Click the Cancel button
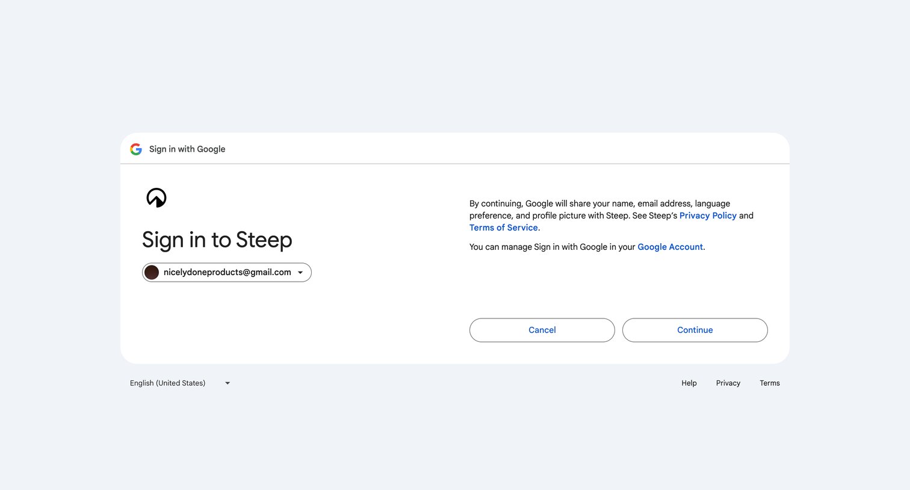The height and width of the screenshot is (490, 910). coord(542,330)
